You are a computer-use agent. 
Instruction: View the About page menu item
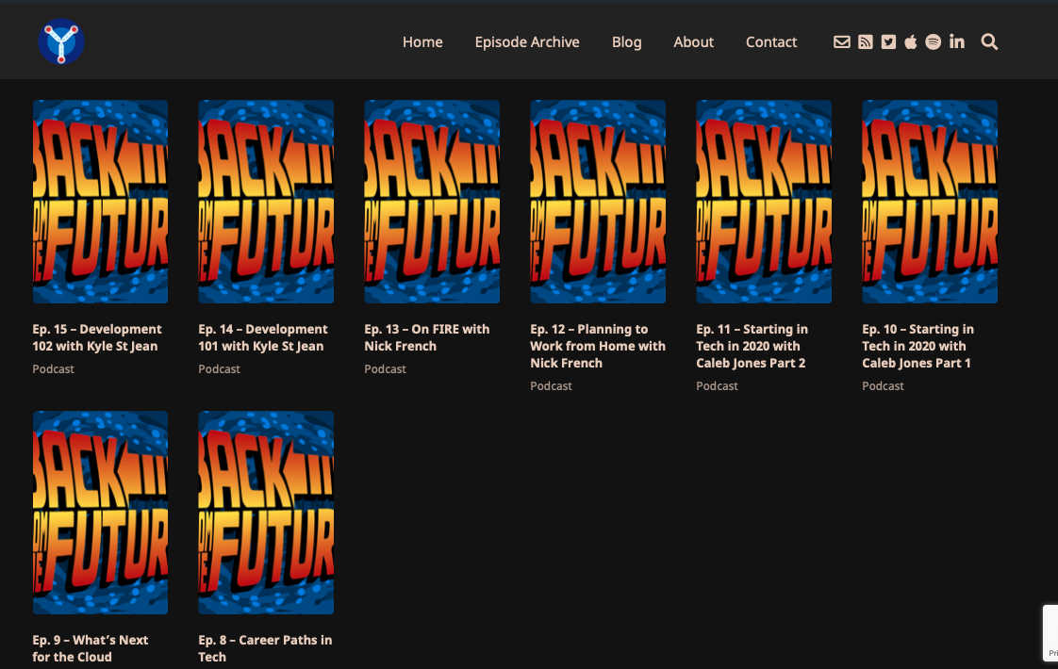(693, 41)
